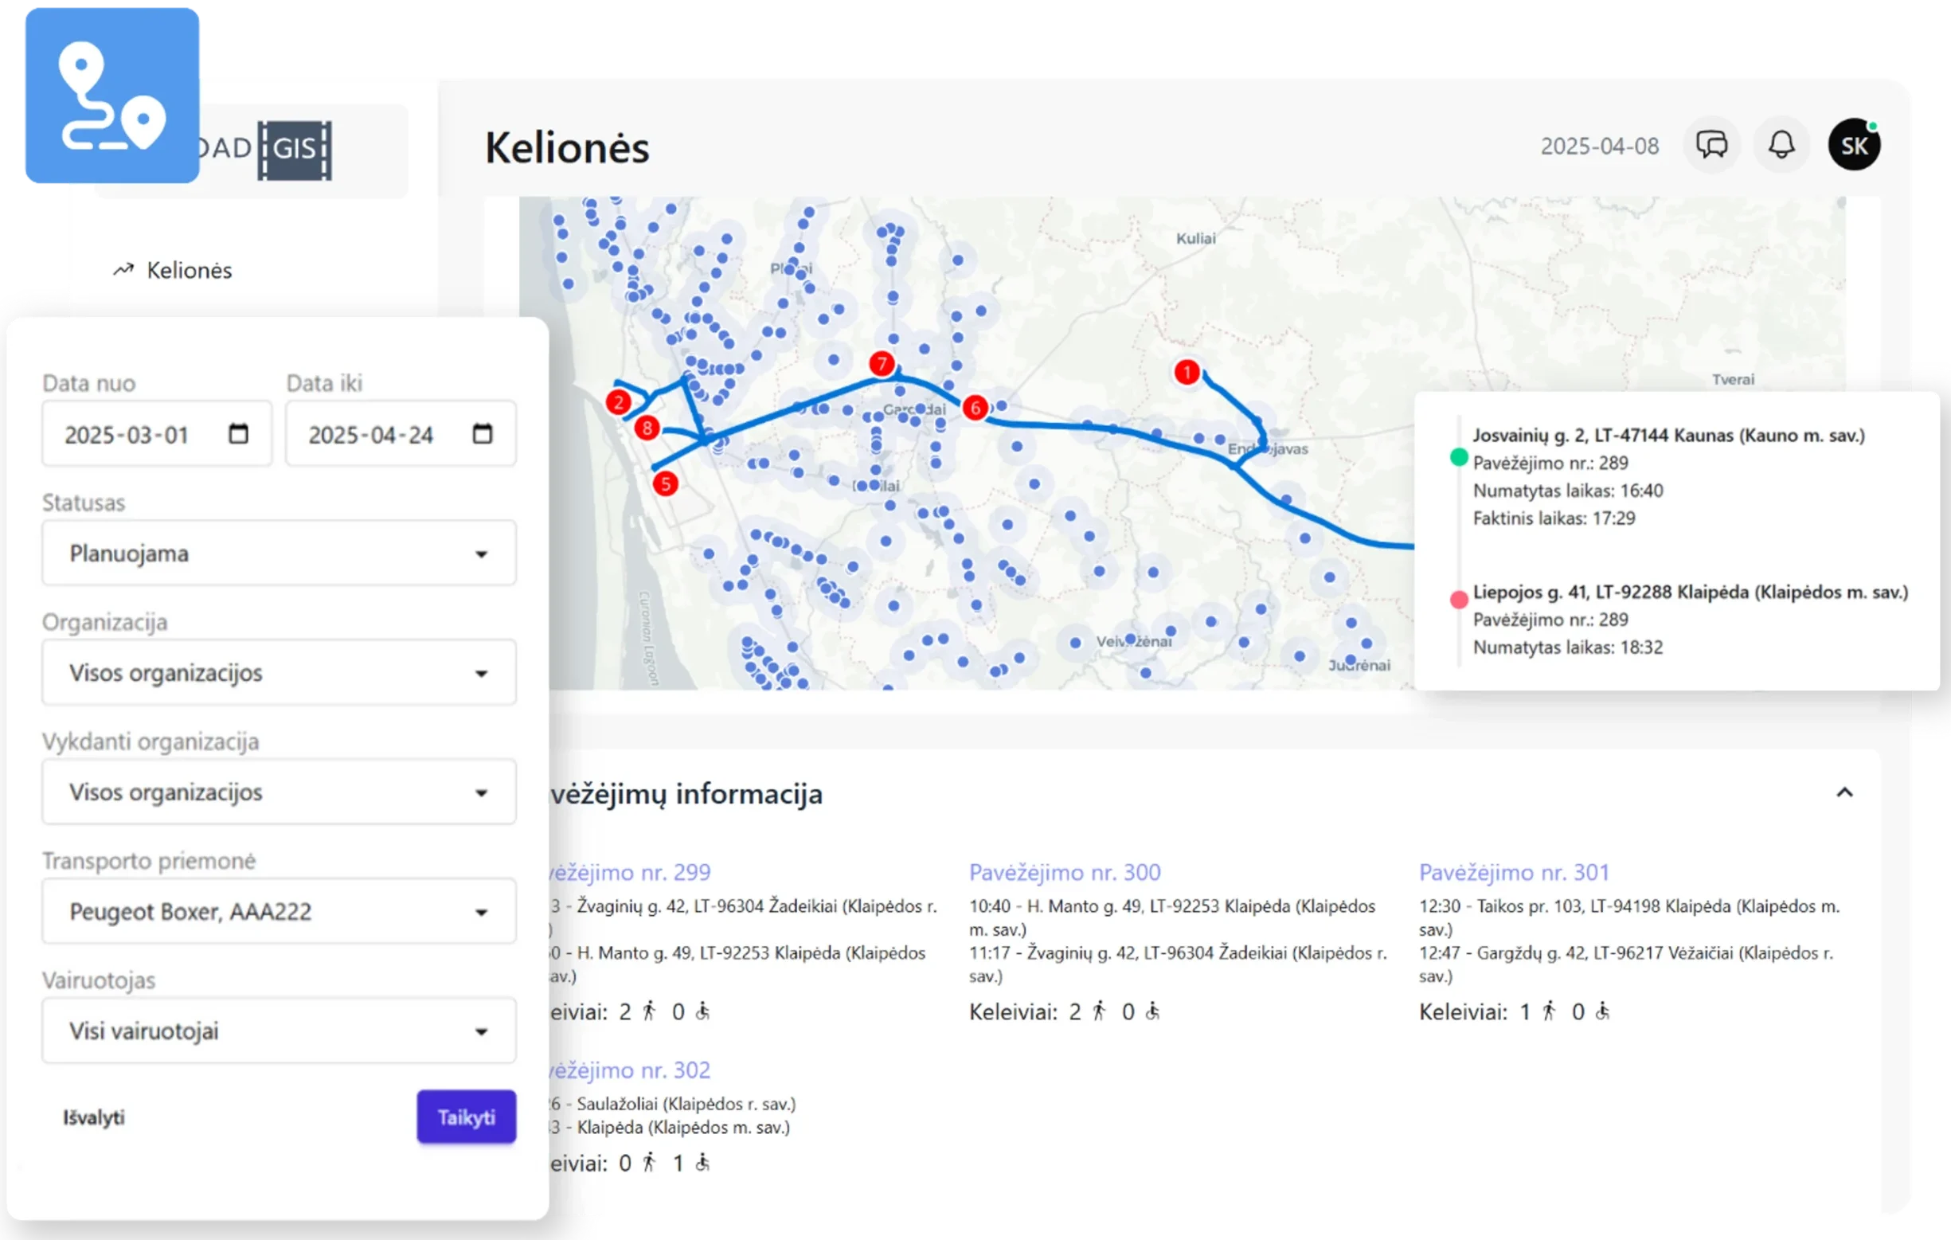The height and width of the screenshot is (1240, 1951).
Task: Click the Kelionės page heading
Action: pos(567,148)
